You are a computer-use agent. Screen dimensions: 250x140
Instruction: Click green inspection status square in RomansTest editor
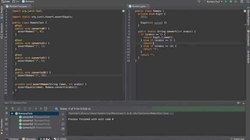click(x=123, y=11)
